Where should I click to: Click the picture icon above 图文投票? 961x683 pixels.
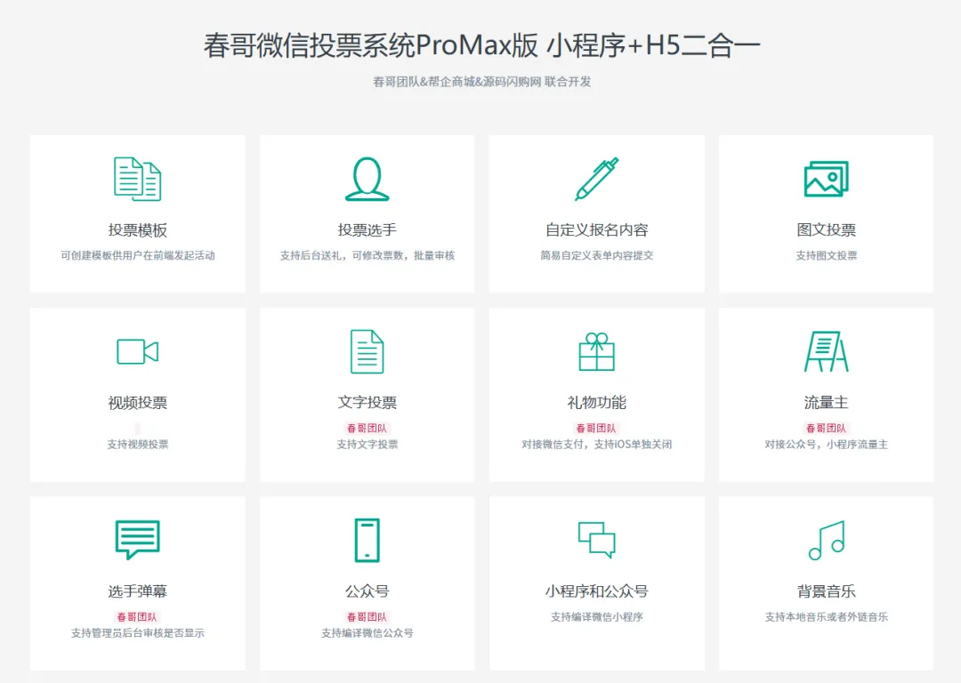click(826, 179)
